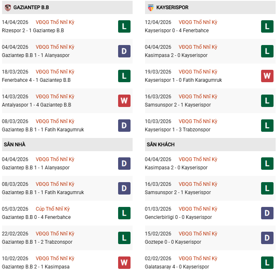The image size is (276, 273).
Task: Open the Cúp Thổ Nhĩ Kỳ league link
Action: [54, 209]
